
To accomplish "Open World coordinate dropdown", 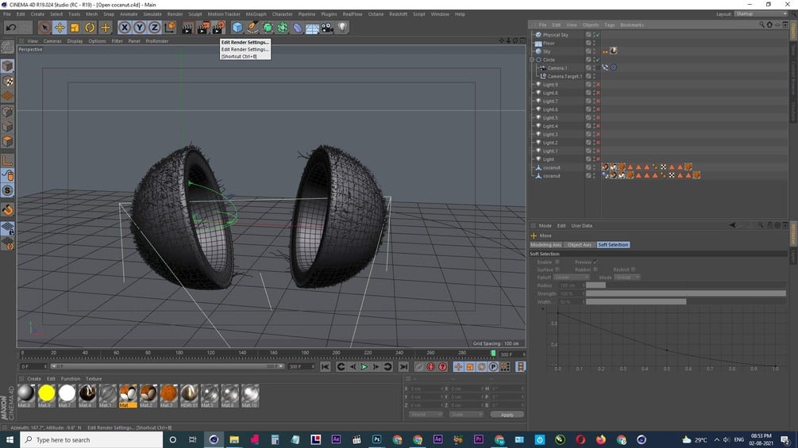I will (x=426, y=415).
